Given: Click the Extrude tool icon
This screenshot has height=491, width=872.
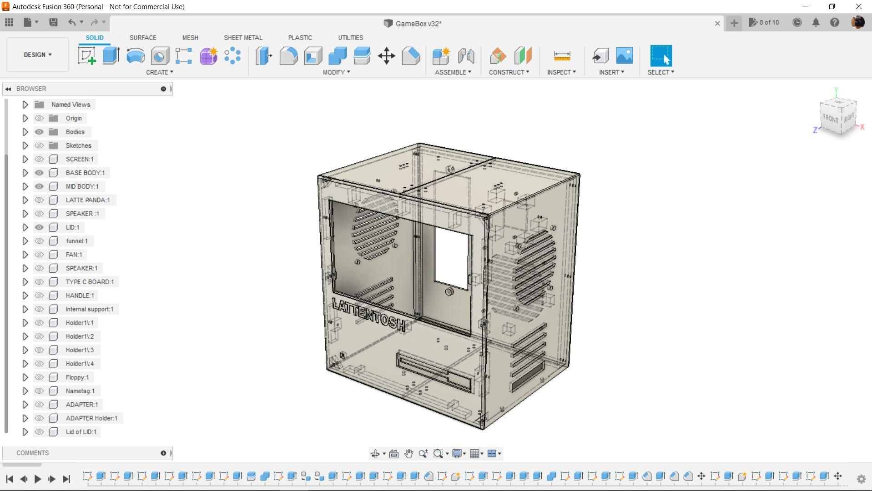Looking at the screenshot, I should tap(111, 56).
